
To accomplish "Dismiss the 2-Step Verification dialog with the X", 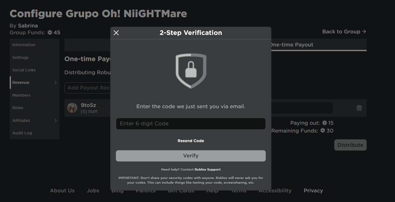I will [x=116, y=32].
